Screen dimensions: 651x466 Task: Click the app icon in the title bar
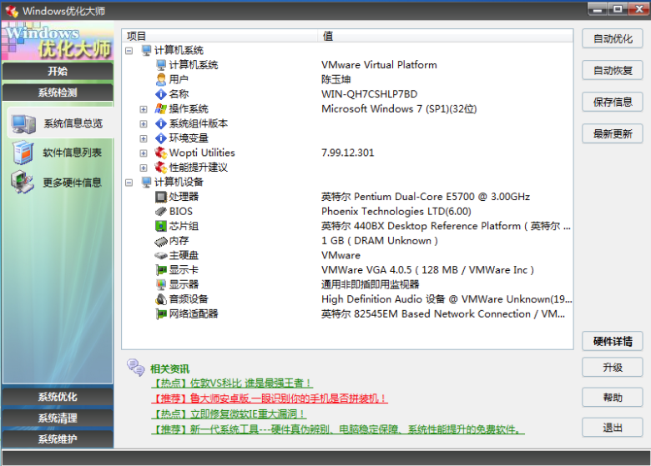12,11
